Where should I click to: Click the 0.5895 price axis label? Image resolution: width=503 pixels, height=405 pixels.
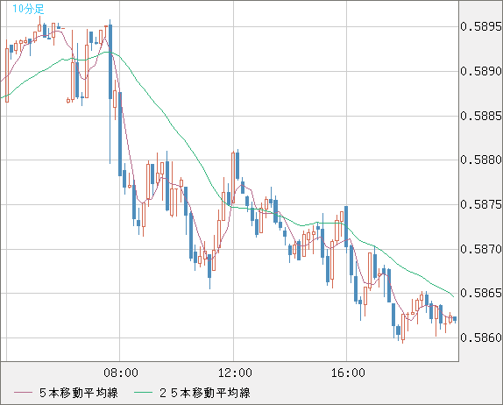481,26
